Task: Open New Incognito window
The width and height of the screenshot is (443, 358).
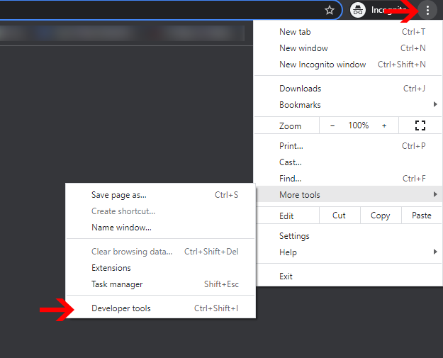Action: 323,65
